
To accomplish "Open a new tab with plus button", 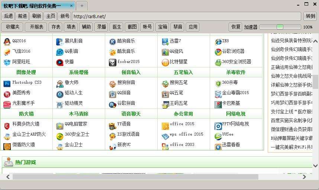I will 82,6.
